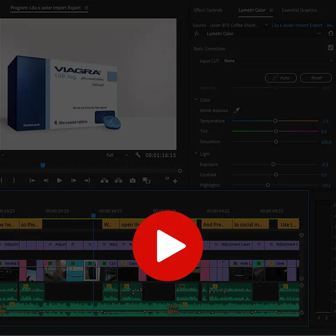Image resolution: width=336 pixels, height=336 pixels.
Task: Click the Saturation slider handle
Action: [276, 142]
